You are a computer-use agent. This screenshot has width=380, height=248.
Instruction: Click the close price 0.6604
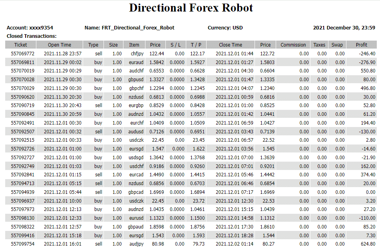(267, 71)
